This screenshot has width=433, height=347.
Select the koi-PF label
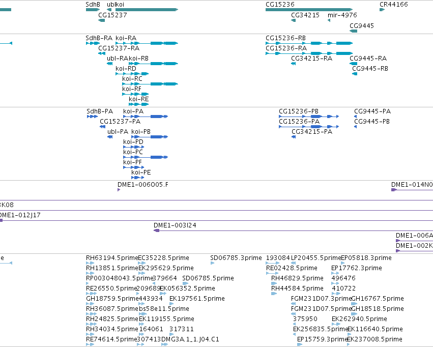coord(133,163)
